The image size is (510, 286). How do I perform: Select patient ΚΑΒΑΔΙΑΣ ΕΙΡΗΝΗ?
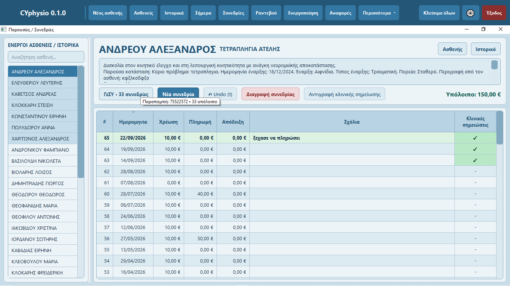tap(43, 250)
